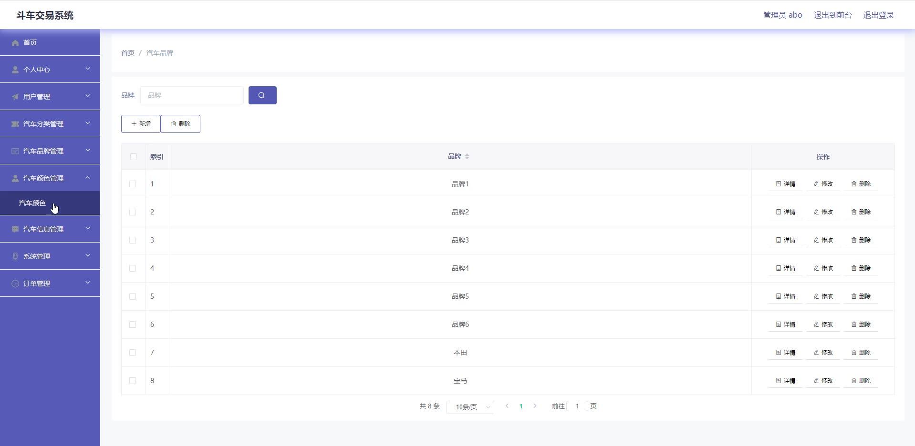This screenshot has width=915, height=446.
Task: Open the 10条/页 page size dropdown
Action: click(x=470, y=407)
